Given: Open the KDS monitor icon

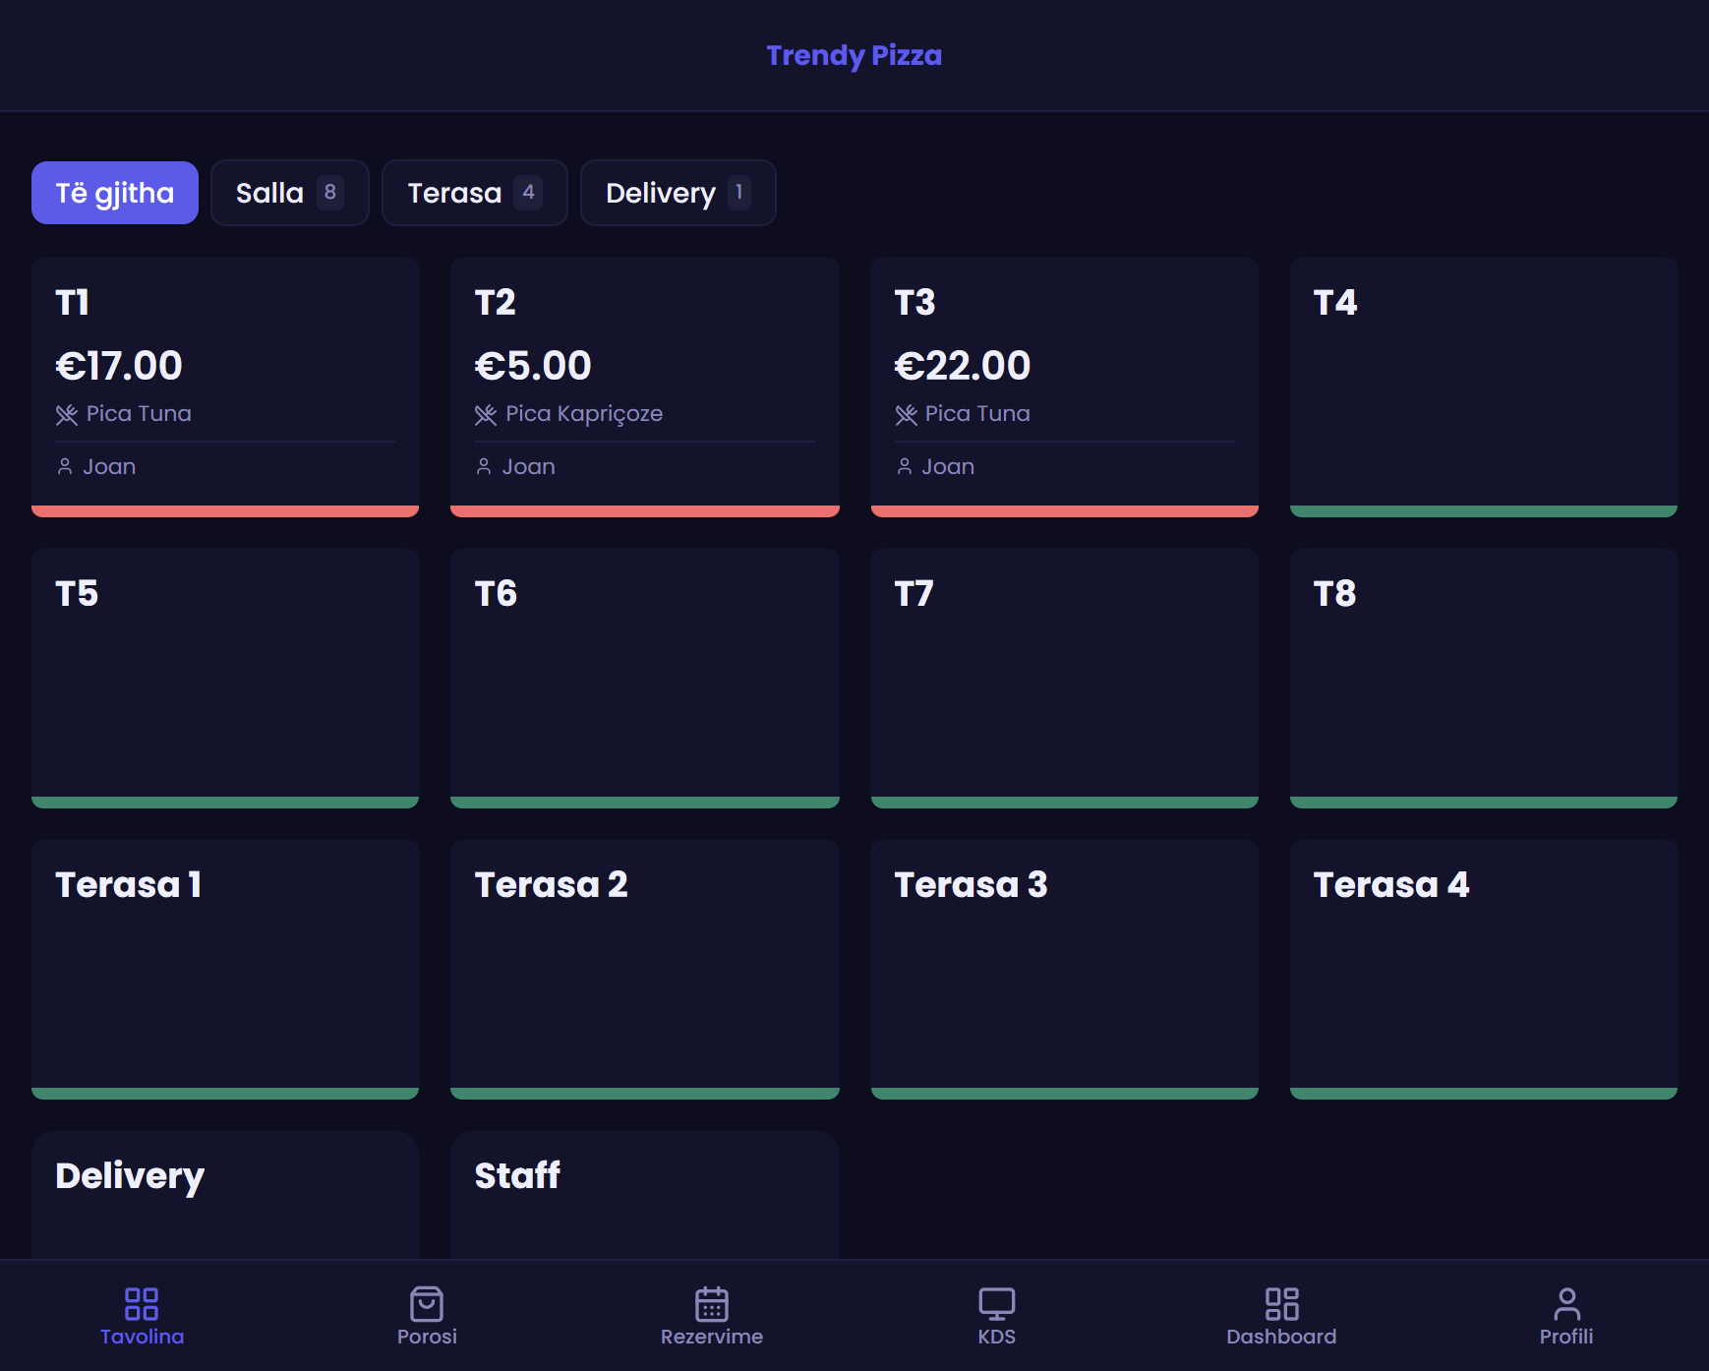Looking at the screenshot, I should coord(996,1304).
